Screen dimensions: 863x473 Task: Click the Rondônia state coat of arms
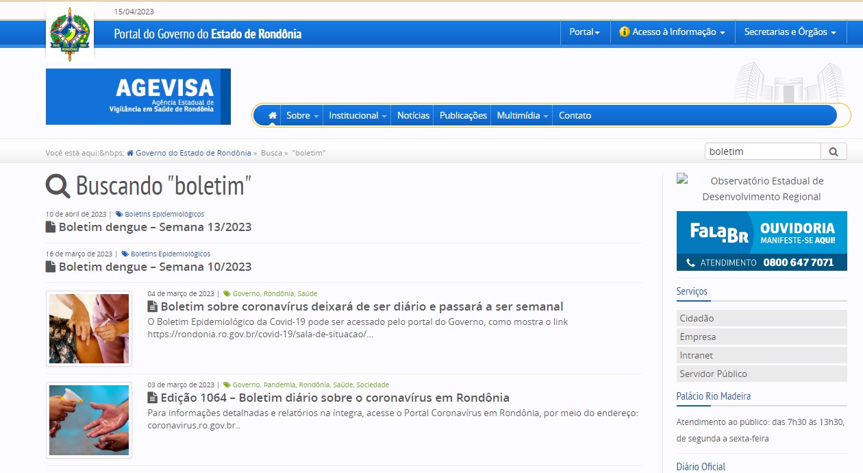(70, 35)
